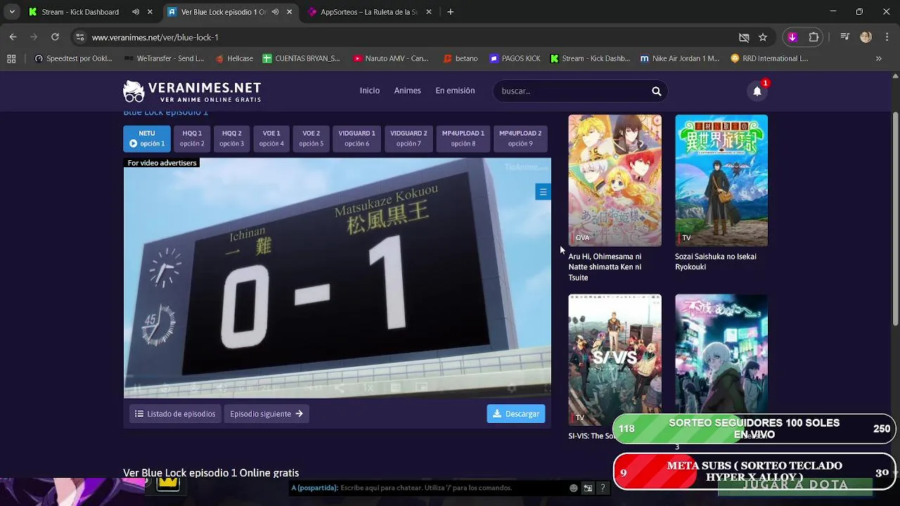The width and height of the screenshot is (900, 506).
Task: Mute the Stream - Kick Dashboard tab audio
Action: pyautogui.click(x=136, y=12)
